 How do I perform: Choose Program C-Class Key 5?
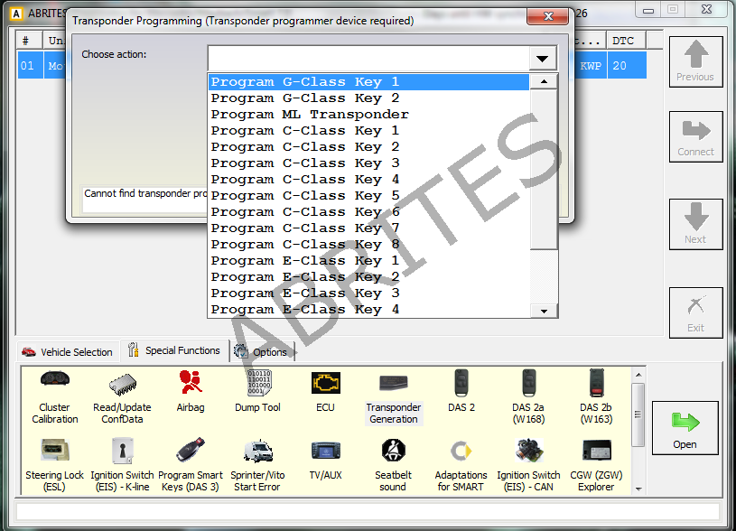[369, 196]
